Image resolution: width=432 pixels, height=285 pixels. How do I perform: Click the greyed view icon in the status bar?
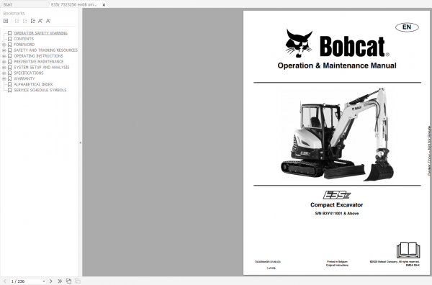point(78,281)
